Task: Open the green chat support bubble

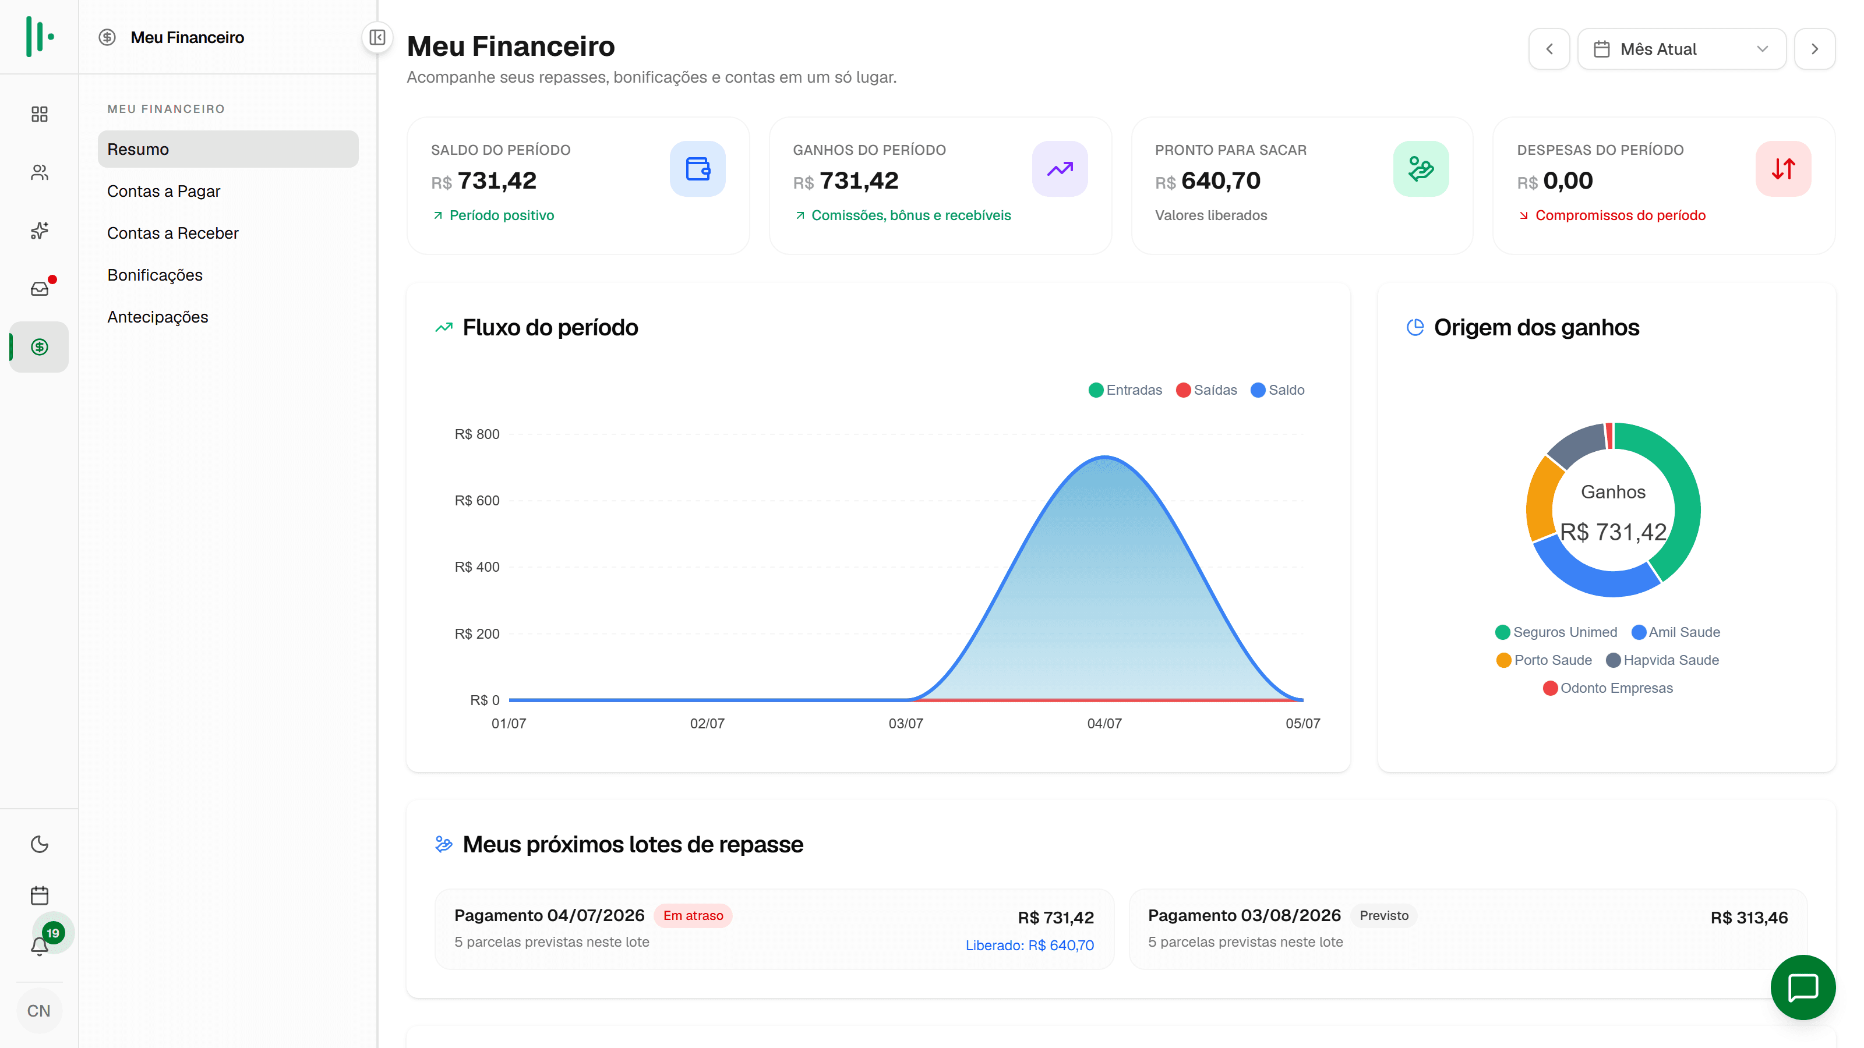Action: point(1802,987)
